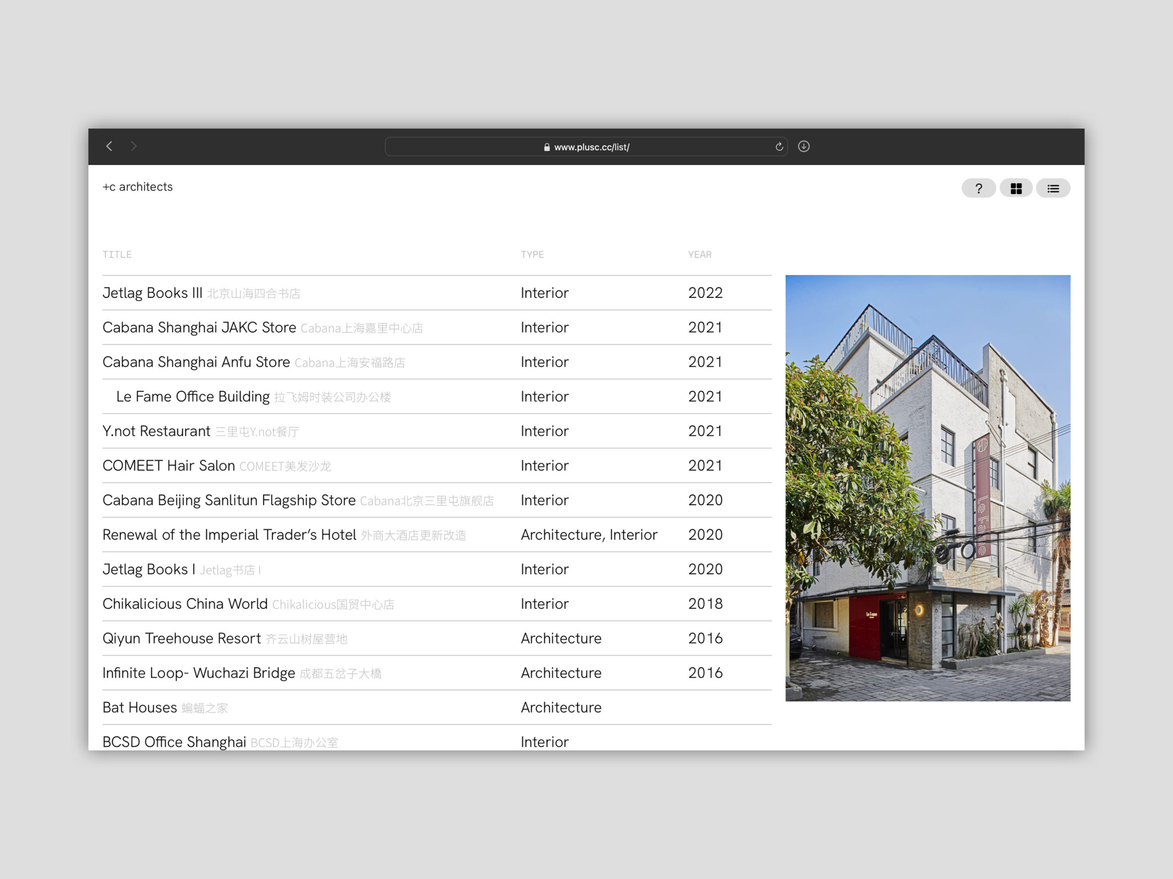This screenshot has height=879, width=1173.
Task: Click the Architecture type of Qiyun Treehouse Resort
Action: (561, 638)
